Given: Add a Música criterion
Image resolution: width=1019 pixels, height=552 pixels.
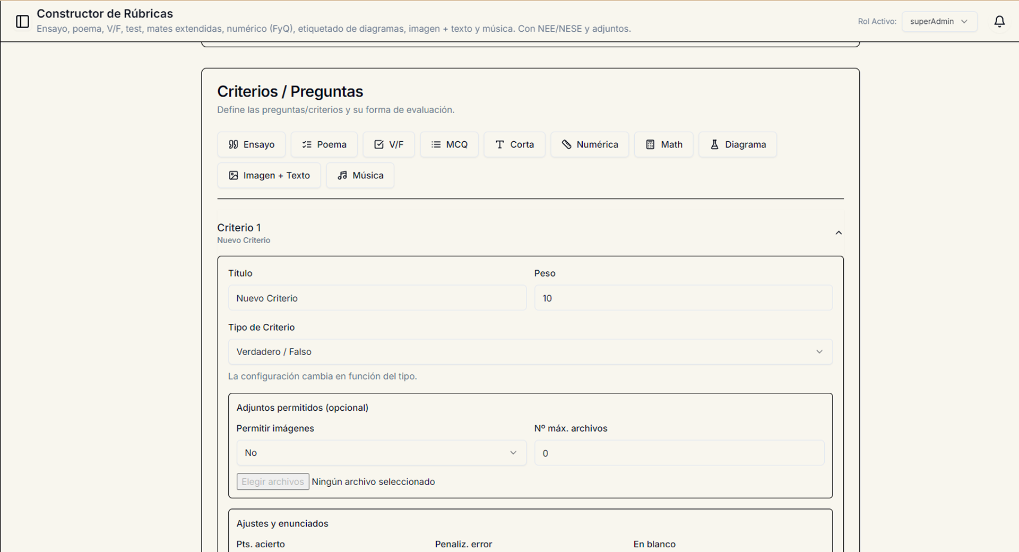Looking at the screenshot, I should click(x=360, y=175).
